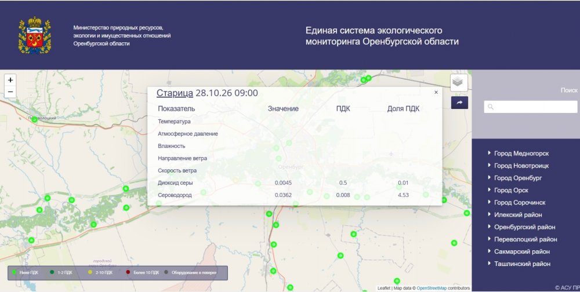
Task: Click the Влажность row label
Action: 172,146
